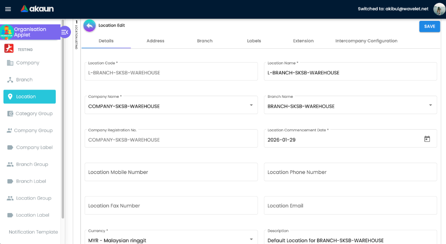The image size is (446, 244).
Task: Open Company in the sidebar
Action: (x=30, y=63)
